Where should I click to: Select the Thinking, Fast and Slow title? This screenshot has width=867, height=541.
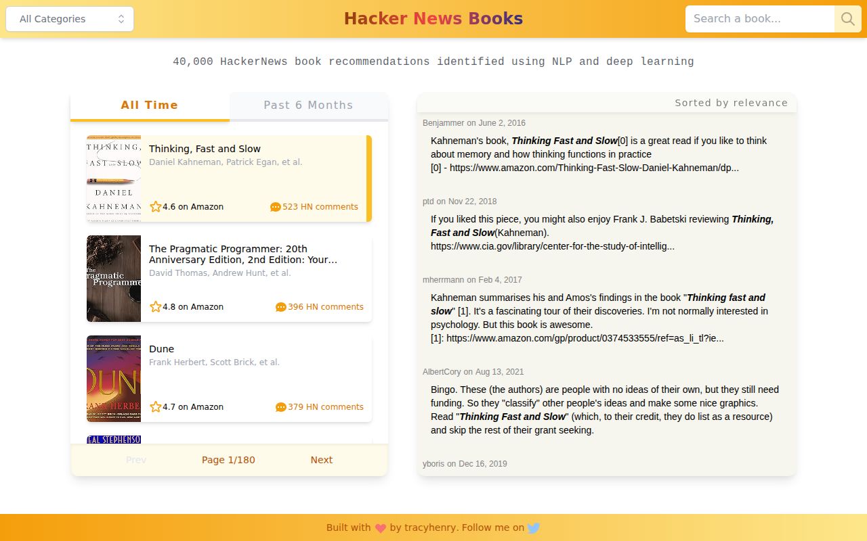(204, 149)
